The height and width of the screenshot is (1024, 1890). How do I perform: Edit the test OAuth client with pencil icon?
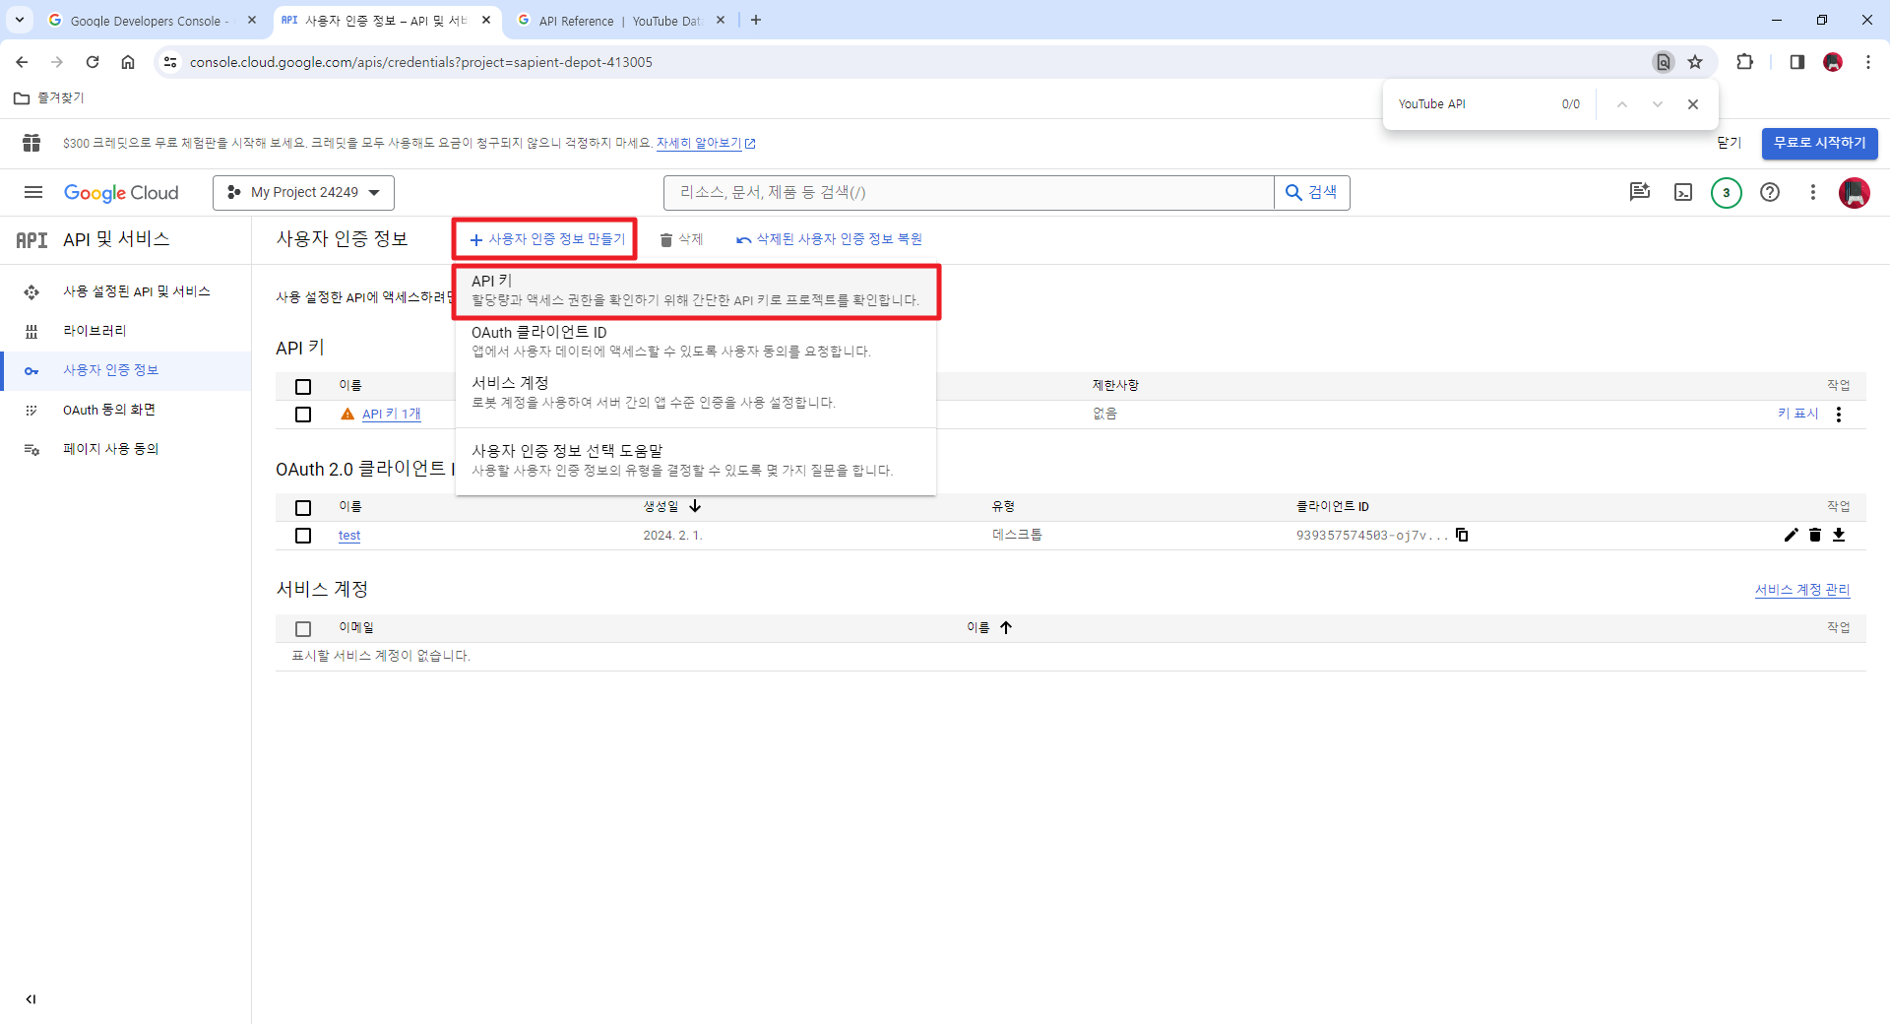tap(1791, 535)
